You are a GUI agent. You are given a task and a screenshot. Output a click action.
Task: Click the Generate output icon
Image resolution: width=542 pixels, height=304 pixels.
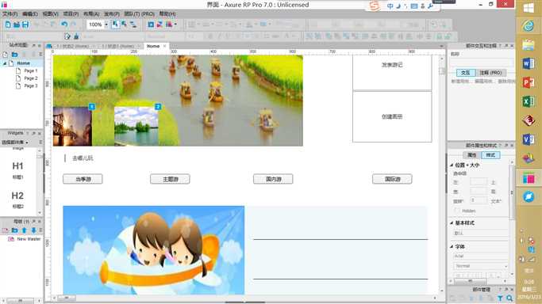[x=169, y=25]
